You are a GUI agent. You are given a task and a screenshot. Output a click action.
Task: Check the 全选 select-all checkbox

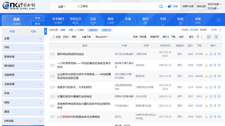point(54,37)
